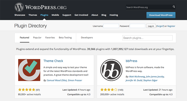Click Theme Check five-star rating
Image resolution: width=187 pixels, height=101 pixels.
27,90
